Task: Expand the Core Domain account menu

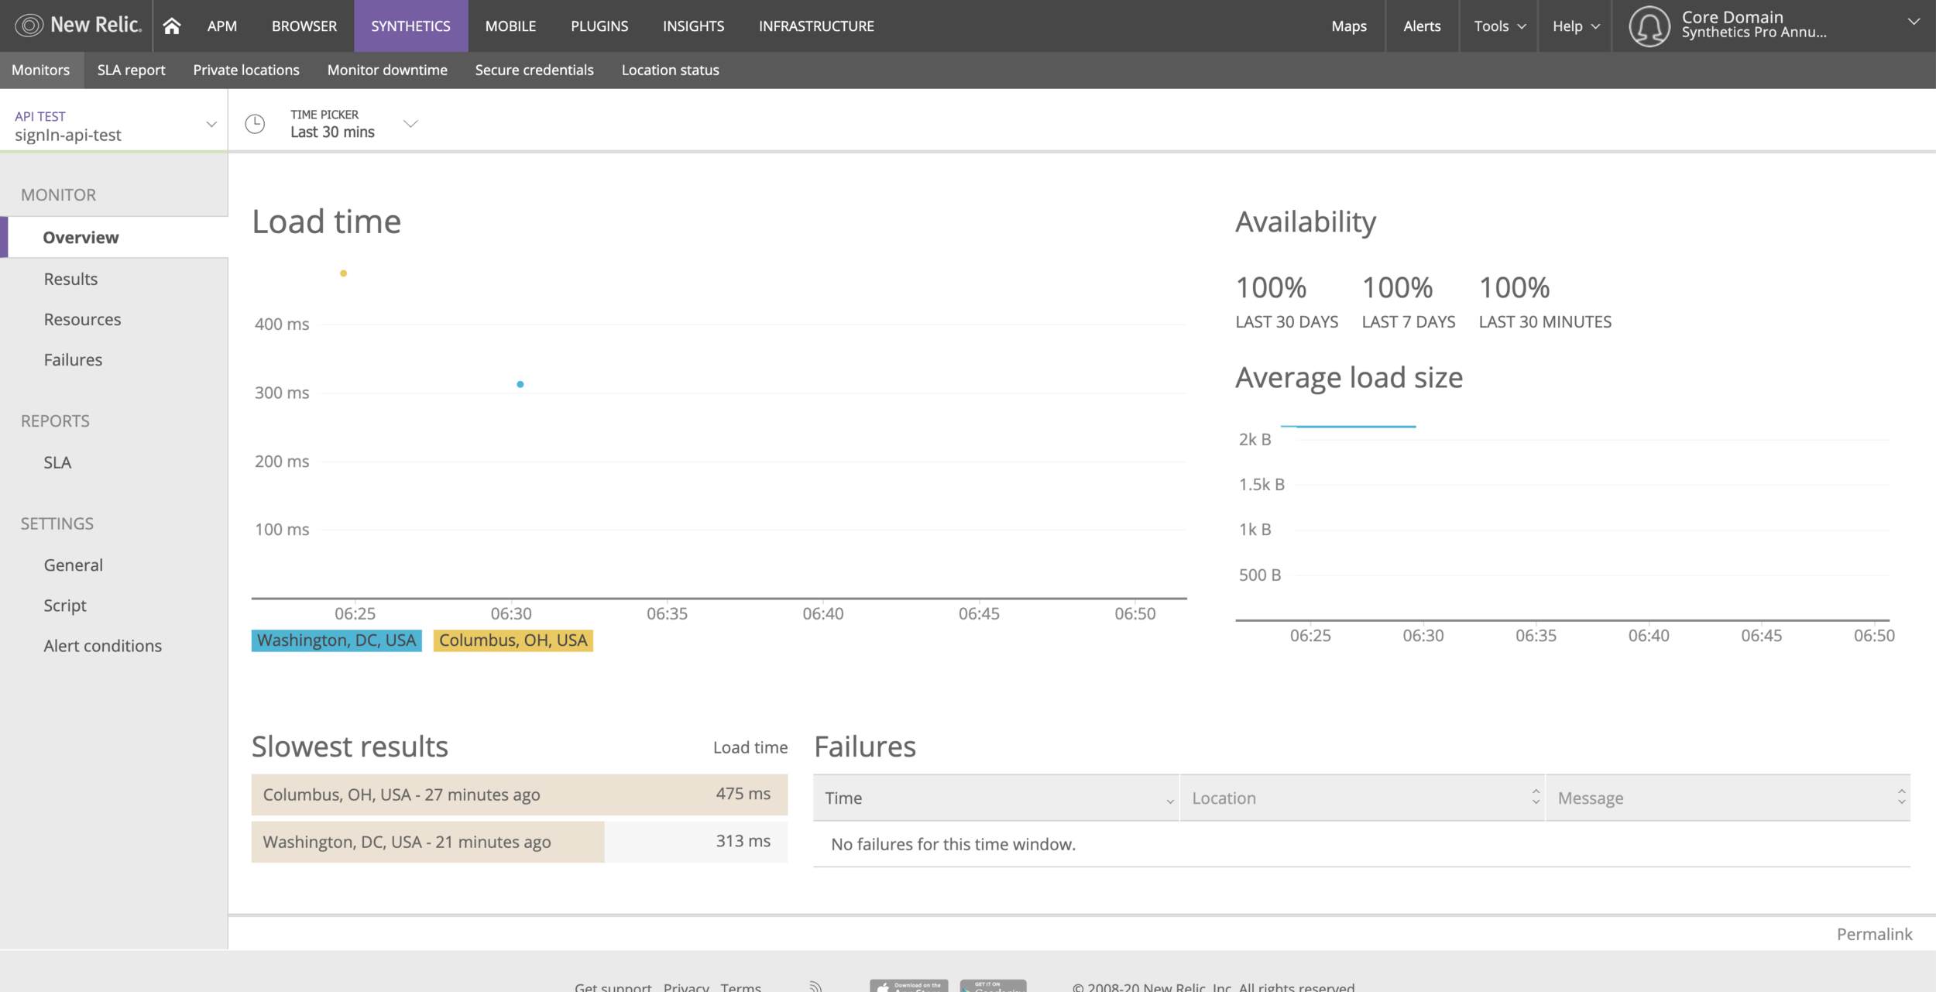Action: (x=1913, y=22)
